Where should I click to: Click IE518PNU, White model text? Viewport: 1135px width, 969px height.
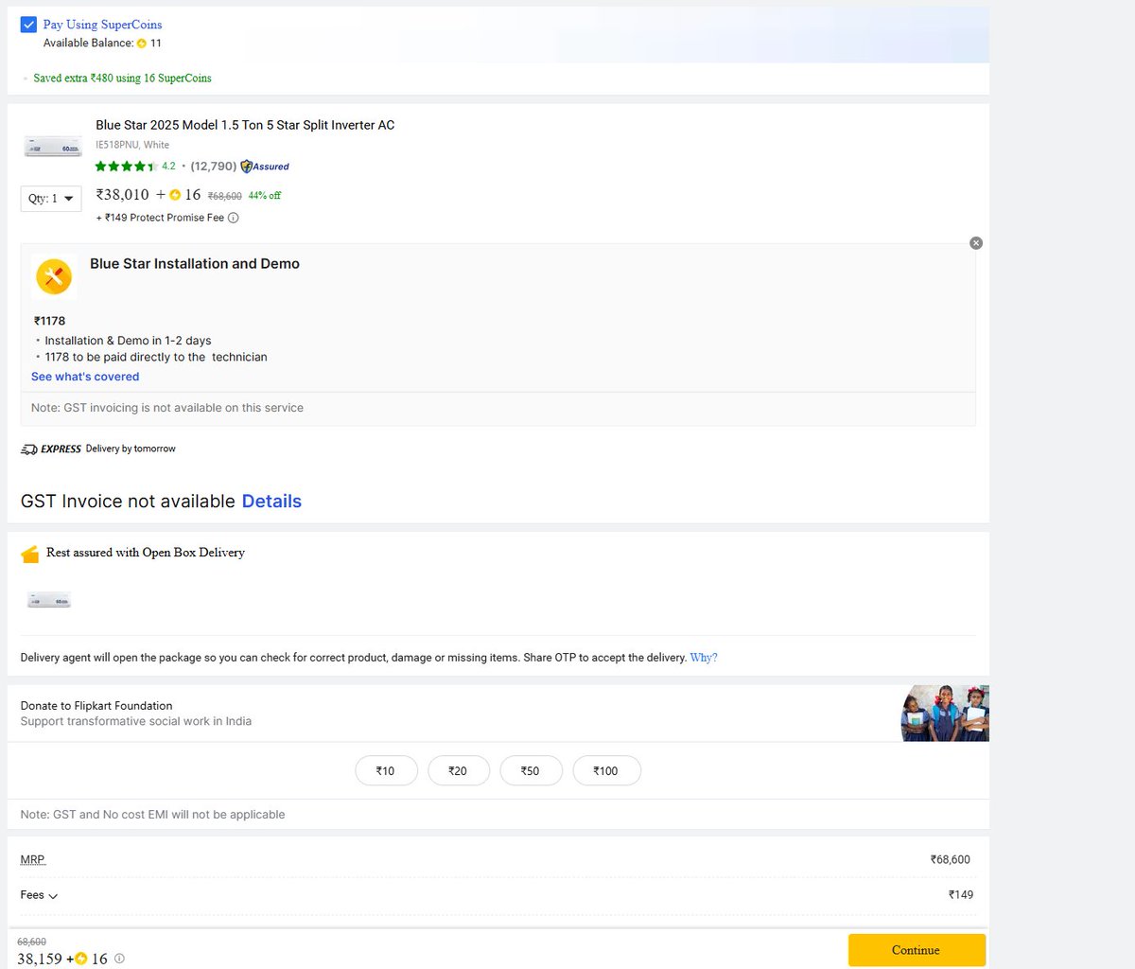click(132, 145)
